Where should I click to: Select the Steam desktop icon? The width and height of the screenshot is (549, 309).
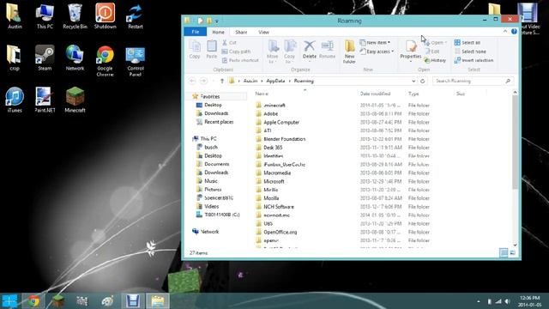(x=45, y=58)
